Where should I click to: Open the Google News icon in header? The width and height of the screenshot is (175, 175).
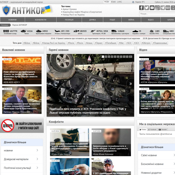168,8
